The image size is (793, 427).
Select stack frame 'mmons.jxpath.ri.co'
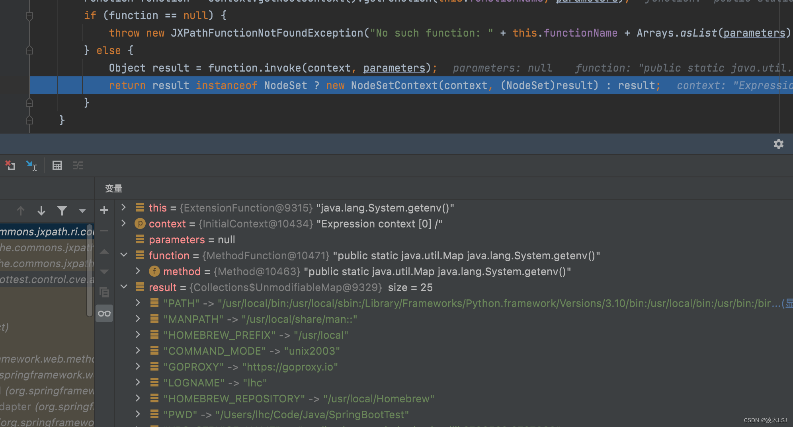[47, 232]
